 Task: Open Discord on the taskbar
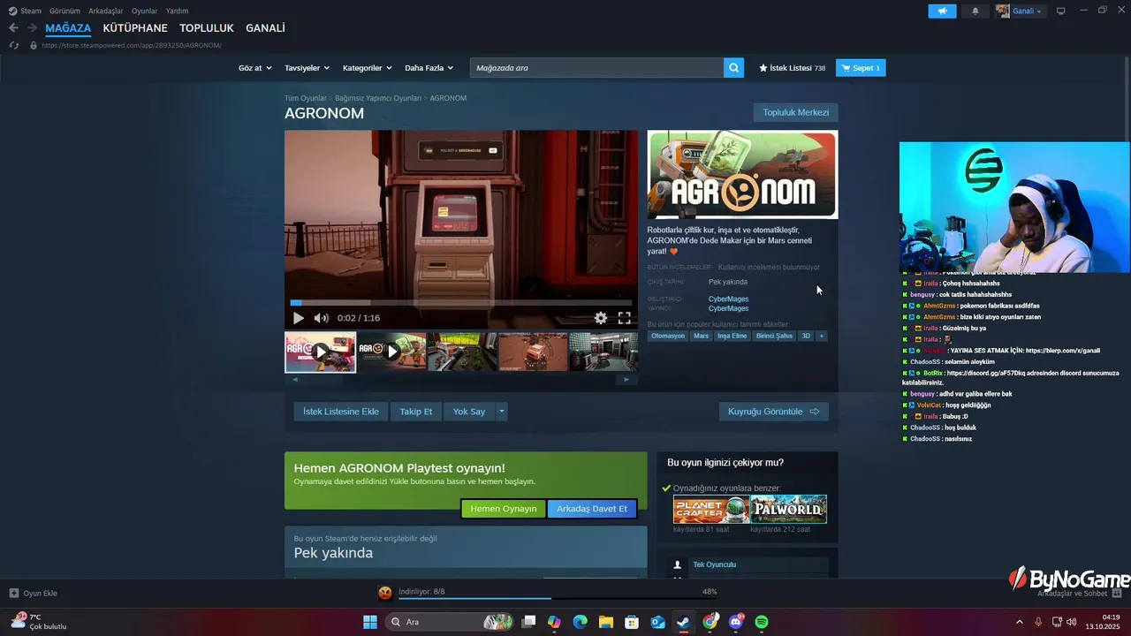736,622
